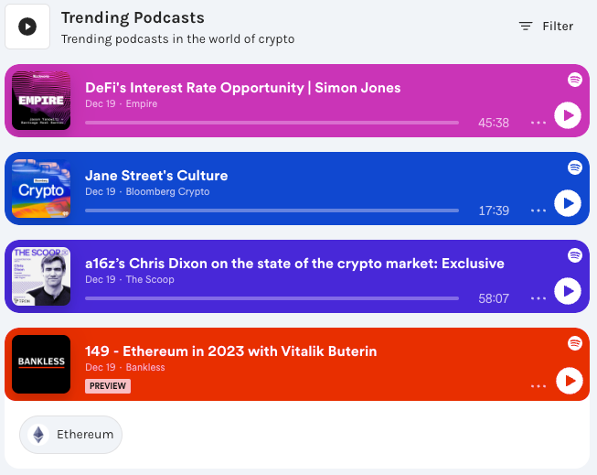
Task: Click the filter lines icon
Action: pyautogui.click(x=526, y=27)
